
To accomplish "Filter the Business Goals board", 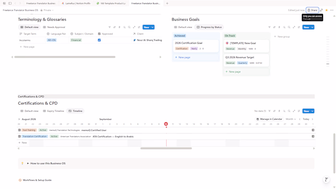I will coord(269,27).
